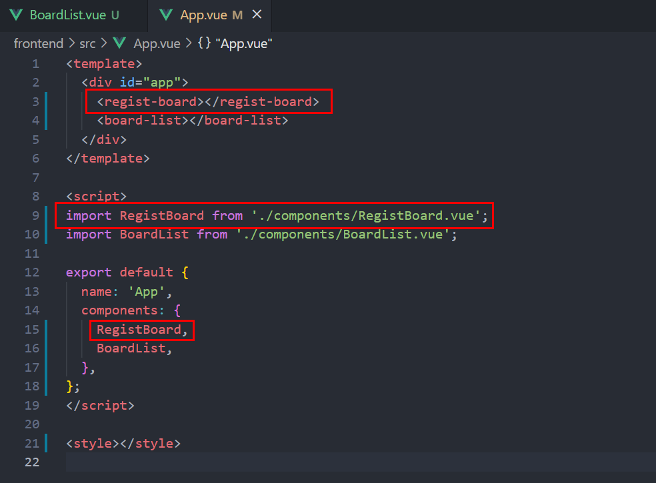Click the components: key on line 14
Viewport: 656px width, 483px height.
(x=123, y=310)
